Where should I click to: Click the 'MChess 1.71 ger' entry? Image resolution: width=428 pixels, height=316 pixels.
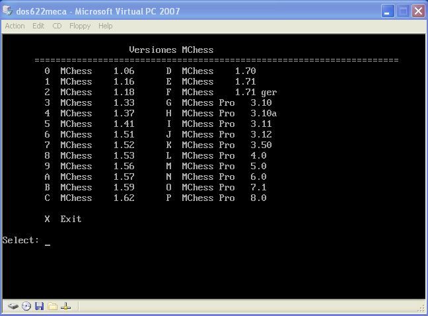(221, 93)
